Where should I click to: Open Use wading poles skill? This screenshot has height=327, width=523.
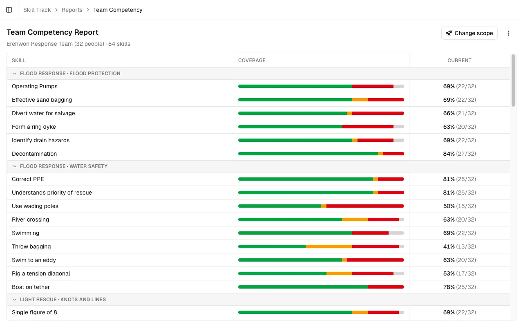[35, 206]
